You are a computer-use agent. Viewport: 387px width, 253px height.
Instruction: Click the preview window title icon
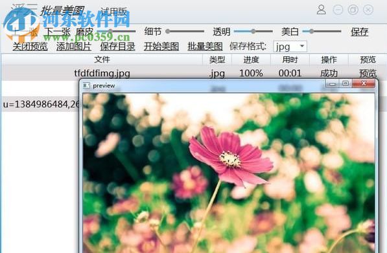click(86, 85)
